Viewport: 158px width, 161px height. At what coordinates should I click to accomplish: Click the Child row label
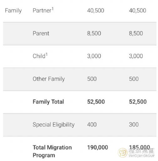click(x=40, y=56)
